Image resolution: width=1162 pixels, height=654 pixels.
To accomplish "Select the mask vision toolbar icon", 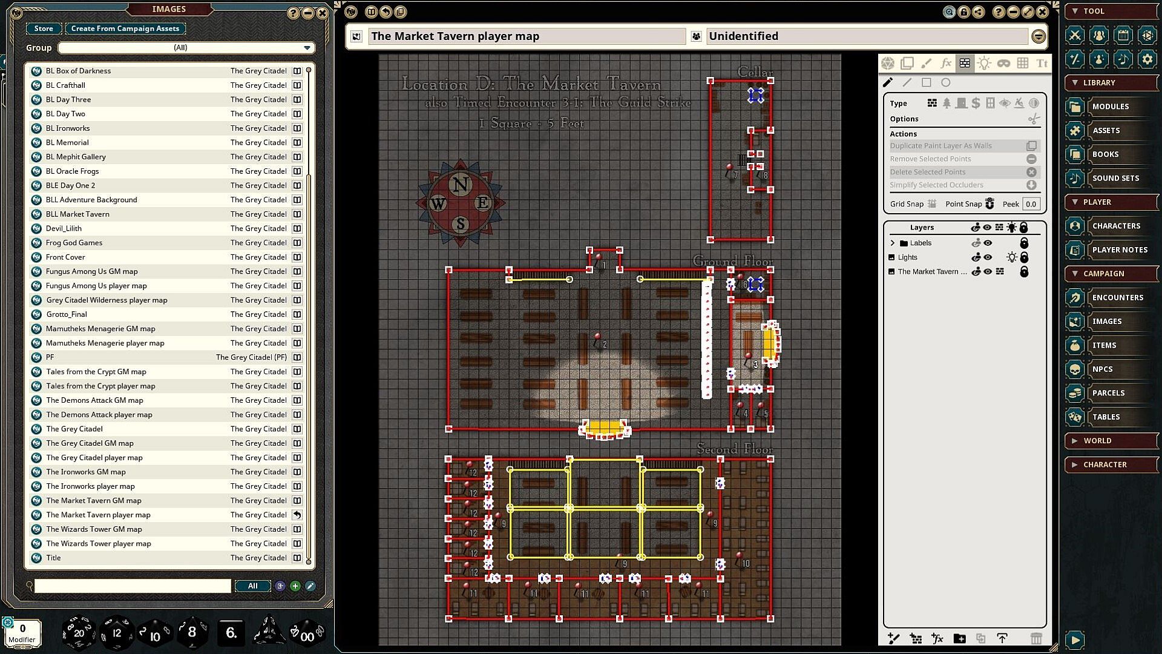I will click(x=1003, y=63).
